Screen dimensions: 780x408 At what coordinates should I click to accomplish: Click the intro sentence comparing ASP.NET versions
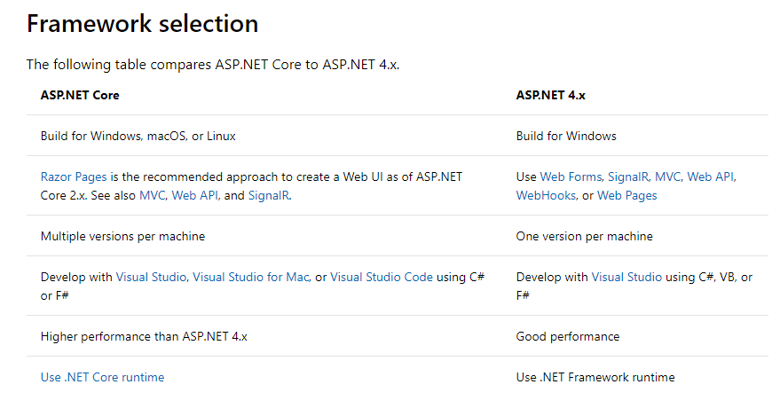[x=213, y=65]
